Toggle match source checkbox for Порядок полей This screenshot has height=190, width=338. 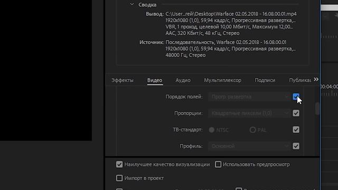click(x=296, y=97)
